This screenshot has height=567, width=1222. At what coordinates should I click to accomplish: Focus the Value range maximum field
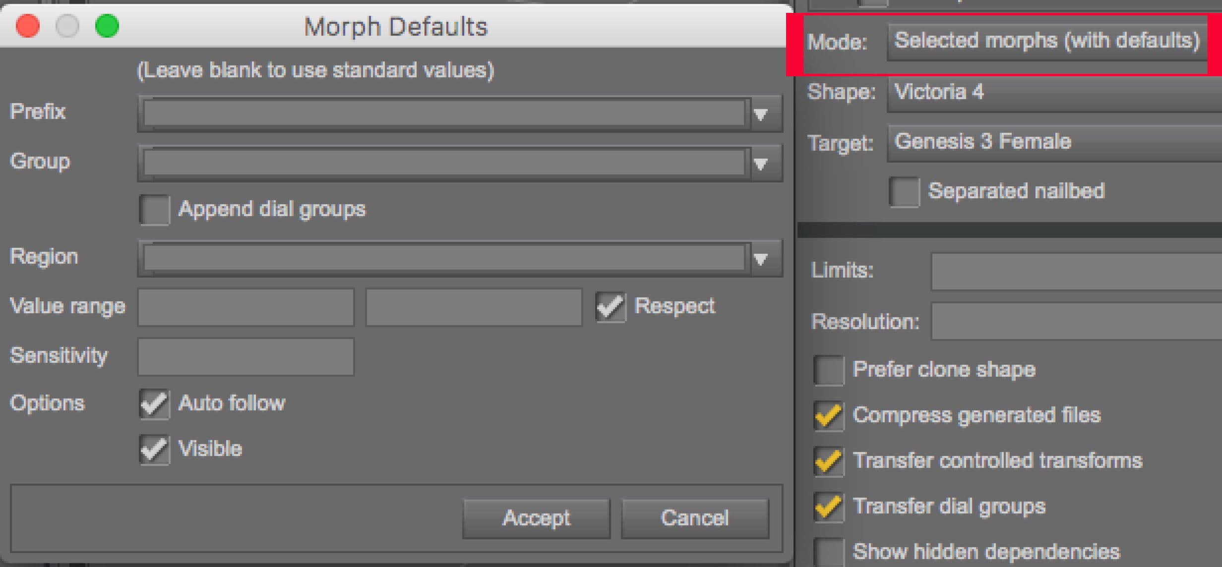[473, 307]
